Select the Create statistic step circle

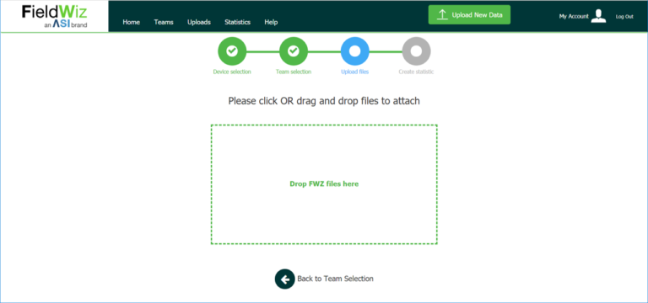click(x=416, y=51)
